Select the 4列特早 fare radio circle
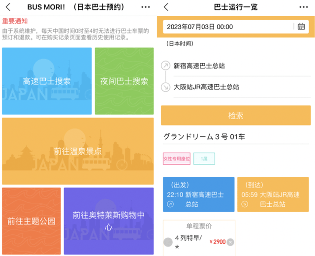The height and width of the screenshot is (256, 315). (x=168, y=242)
